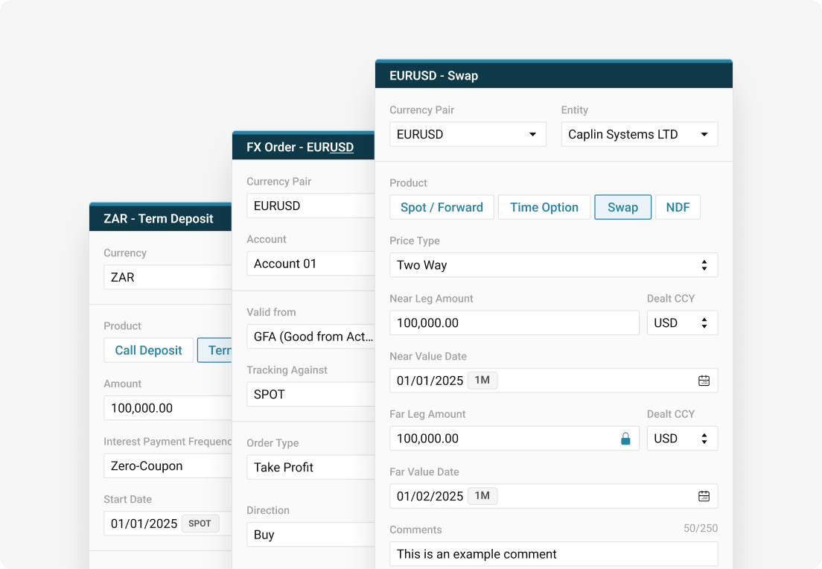Screen dimensions: 822x569
Task: Select the NDF product button
Action: point(678,207)
